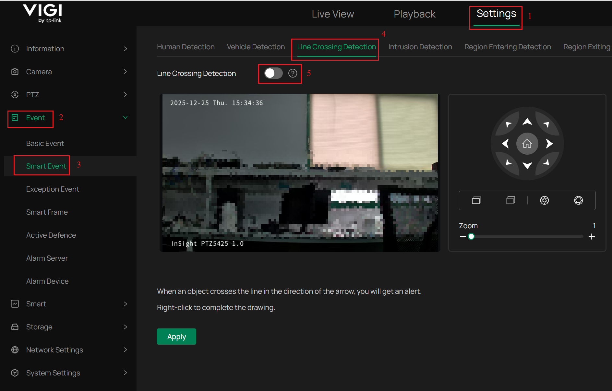Click the Zoom slider handle
Image resolution: width=612 pixels, height=391 pixels.
click(x=471, y=236)
